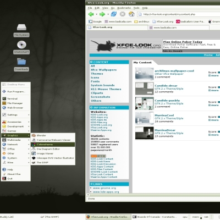Open the Tools menu in Firefox
Screen dimensions: 220x220
[136, 8]
